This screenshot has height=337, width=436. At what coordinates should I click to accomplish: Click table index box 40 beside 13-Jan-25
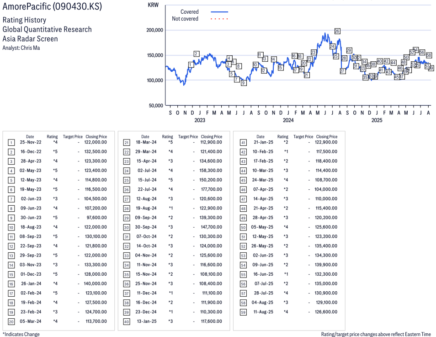point(127,322)
